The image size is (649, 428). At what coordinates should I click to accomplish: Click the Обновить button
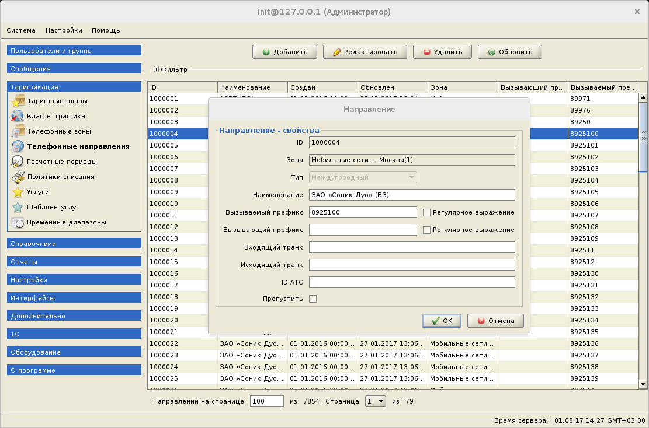coord(509,51)
